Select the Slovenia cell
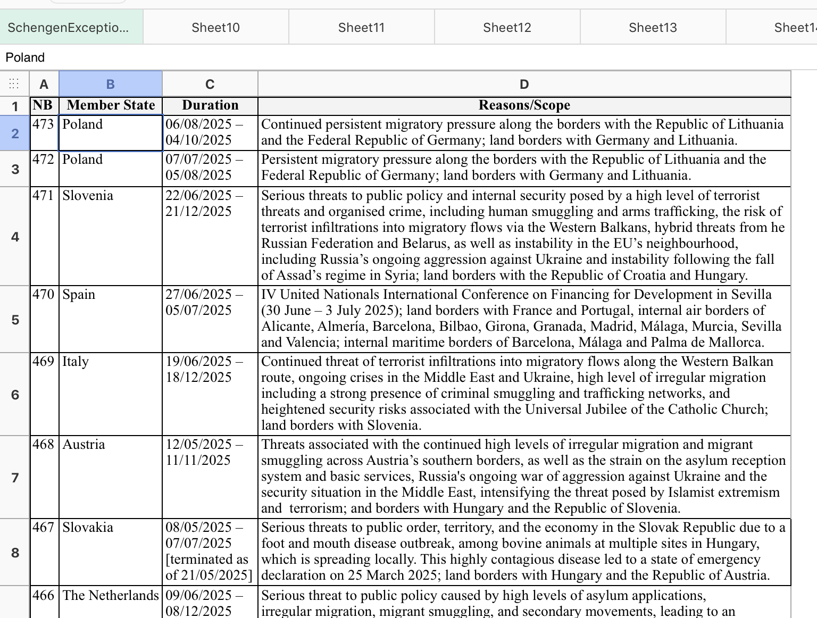 click(x=111, y=236)
